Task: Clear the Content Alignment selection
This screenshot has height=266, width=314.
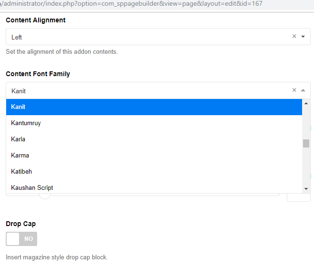Action: point(294,37)
